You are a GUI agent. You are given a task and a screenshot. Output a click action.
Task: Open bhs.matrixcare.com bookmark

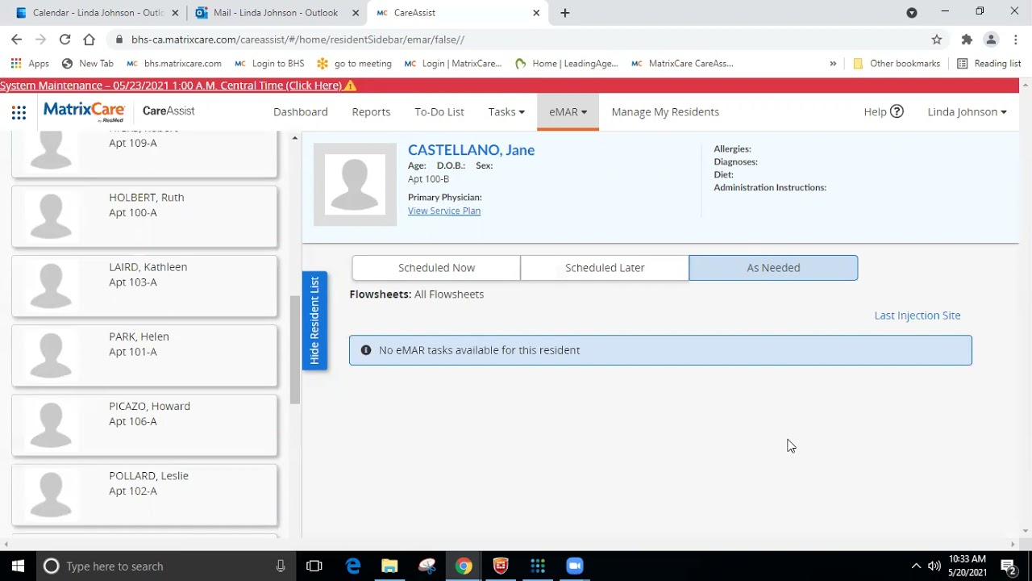pyautogui.click(x=174, y=63)
